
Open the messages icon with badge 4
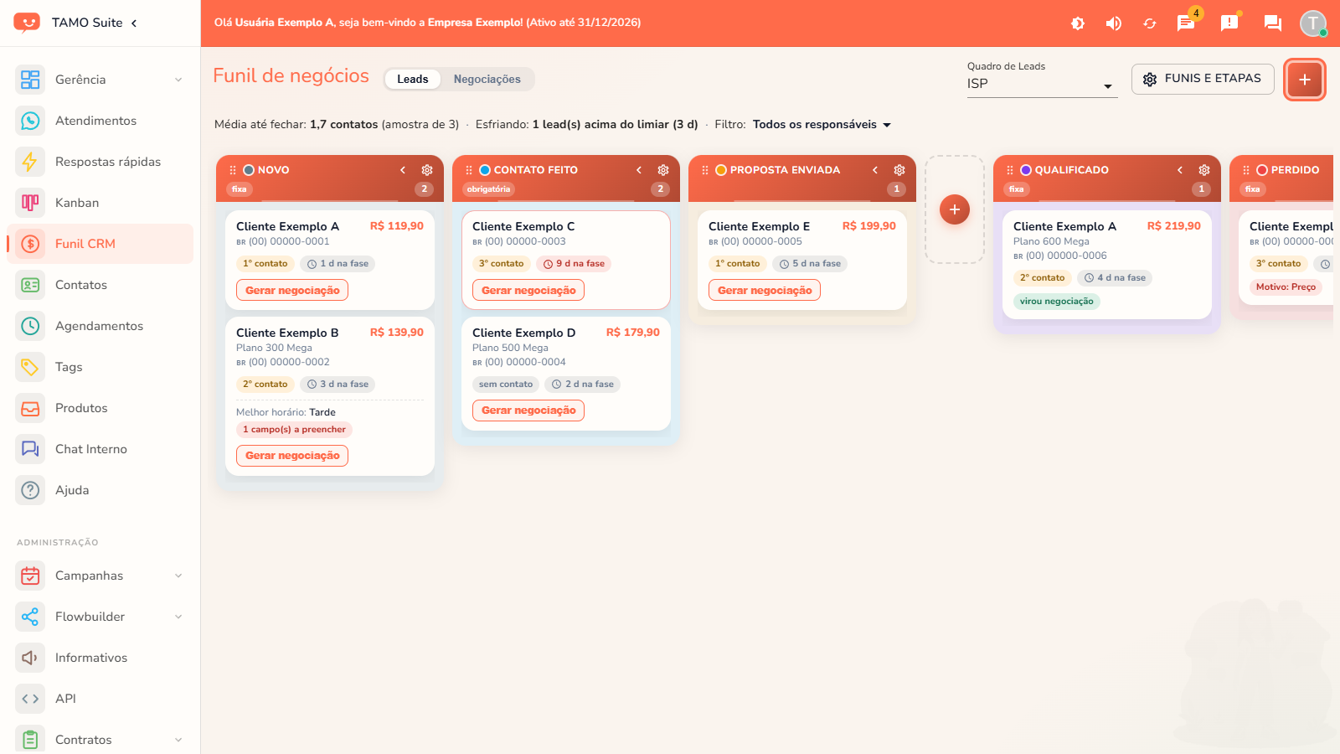click(x=1186, y=23)
